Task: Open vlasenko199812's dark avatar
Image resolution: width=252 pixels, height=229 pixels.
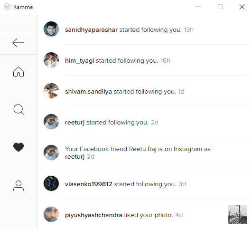Action: coord(51,183)
